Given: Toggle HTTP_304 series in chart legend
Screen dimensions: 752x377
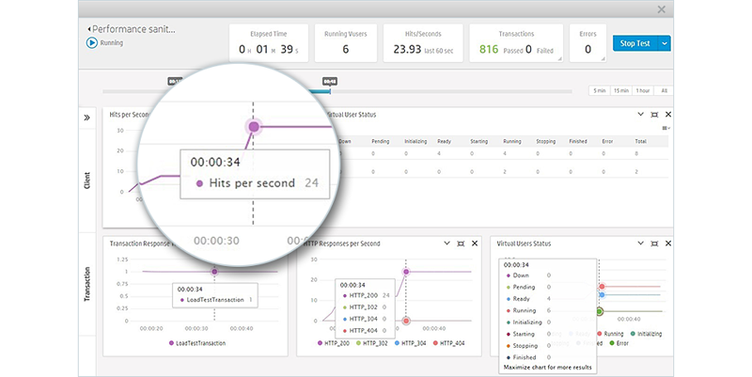Looking at the screenshot, I should point(406,343).
